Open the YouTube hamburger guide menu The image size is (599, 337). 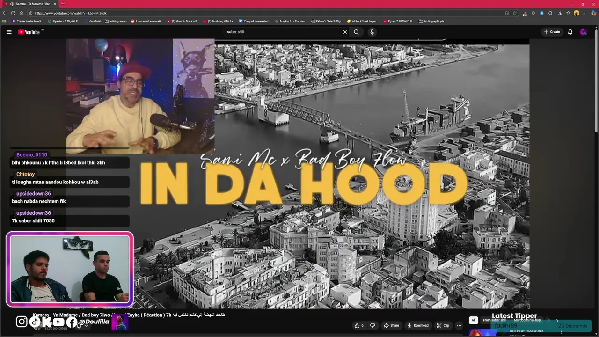[9, 32]
